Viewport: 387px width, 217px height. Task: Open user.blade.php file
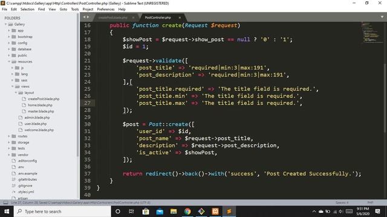36,124
